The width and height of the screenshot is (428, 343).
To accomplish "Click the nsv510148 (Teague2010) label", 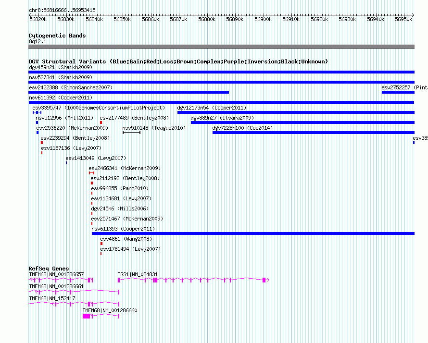I will click(154, 128).
